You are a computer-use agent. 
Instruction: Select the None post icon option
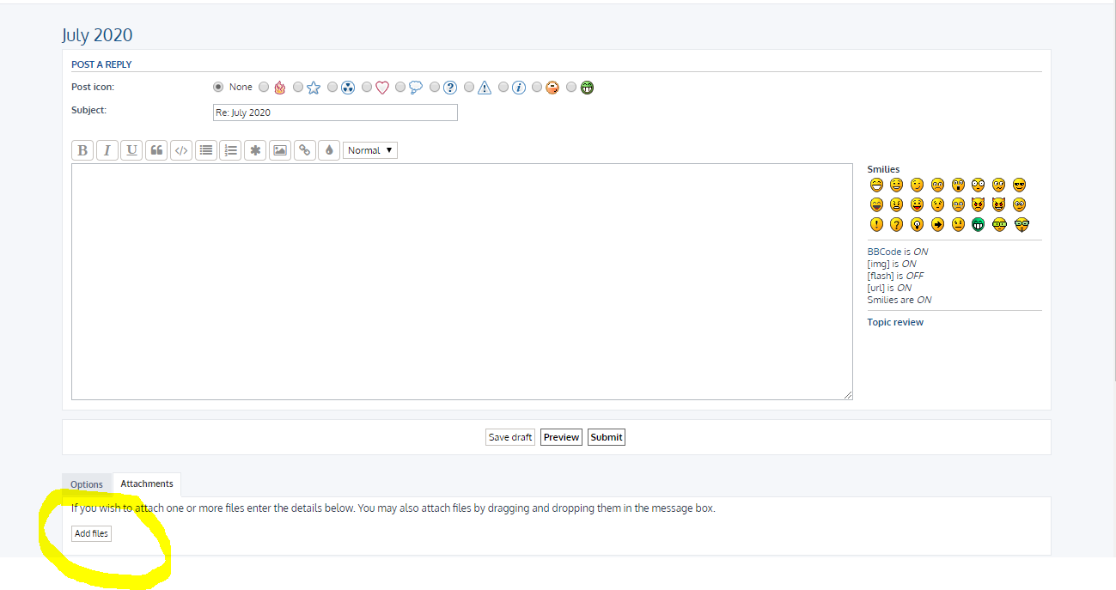click(x=218, y=87)
